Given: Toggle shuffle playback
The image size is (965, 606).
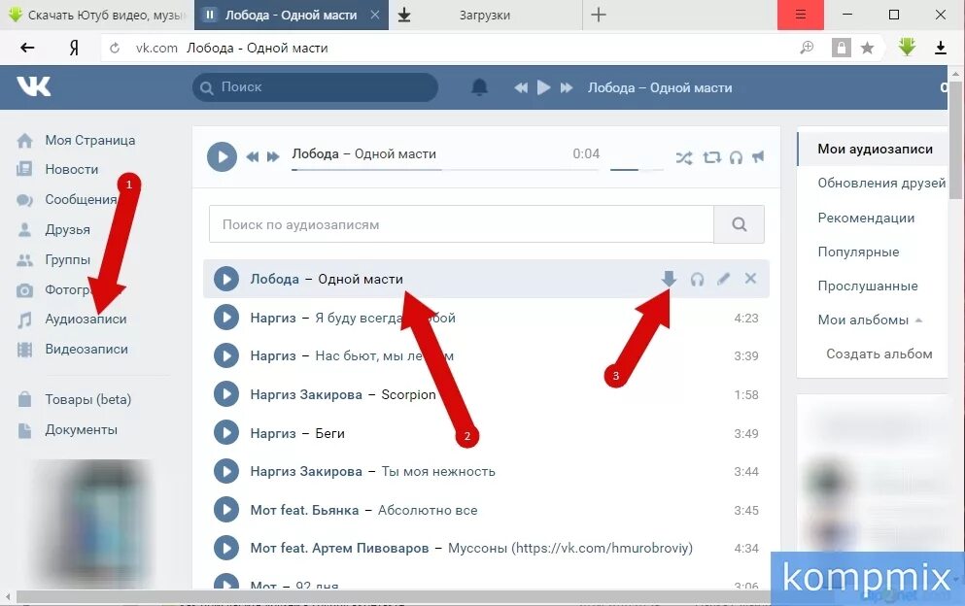Looking at the screenshot, I should pyautogui.click(x=684, y=157).
